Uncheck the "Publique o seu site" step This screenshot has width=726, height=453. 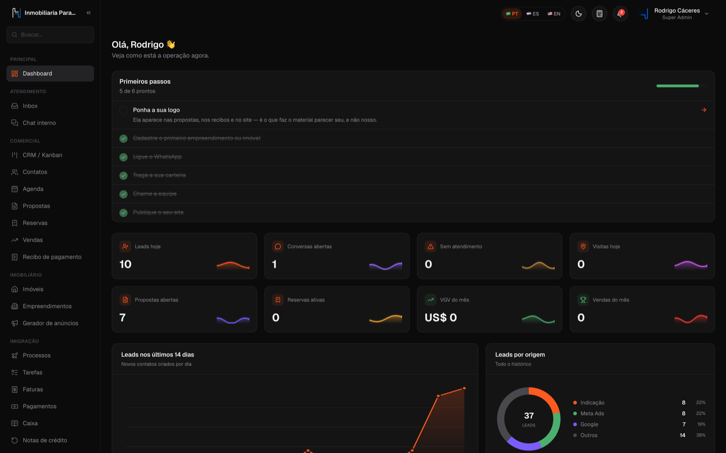pos(123,213)
